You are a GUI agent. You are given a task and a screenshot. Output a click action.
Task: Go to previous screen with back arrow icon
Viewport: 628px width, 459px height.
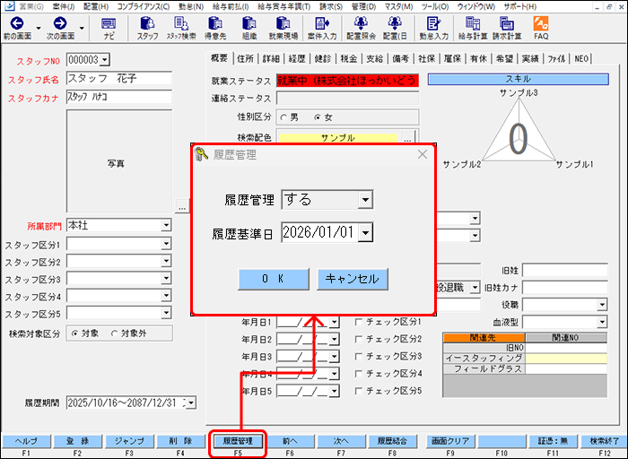pyautogui.click(x=17, y=28)
